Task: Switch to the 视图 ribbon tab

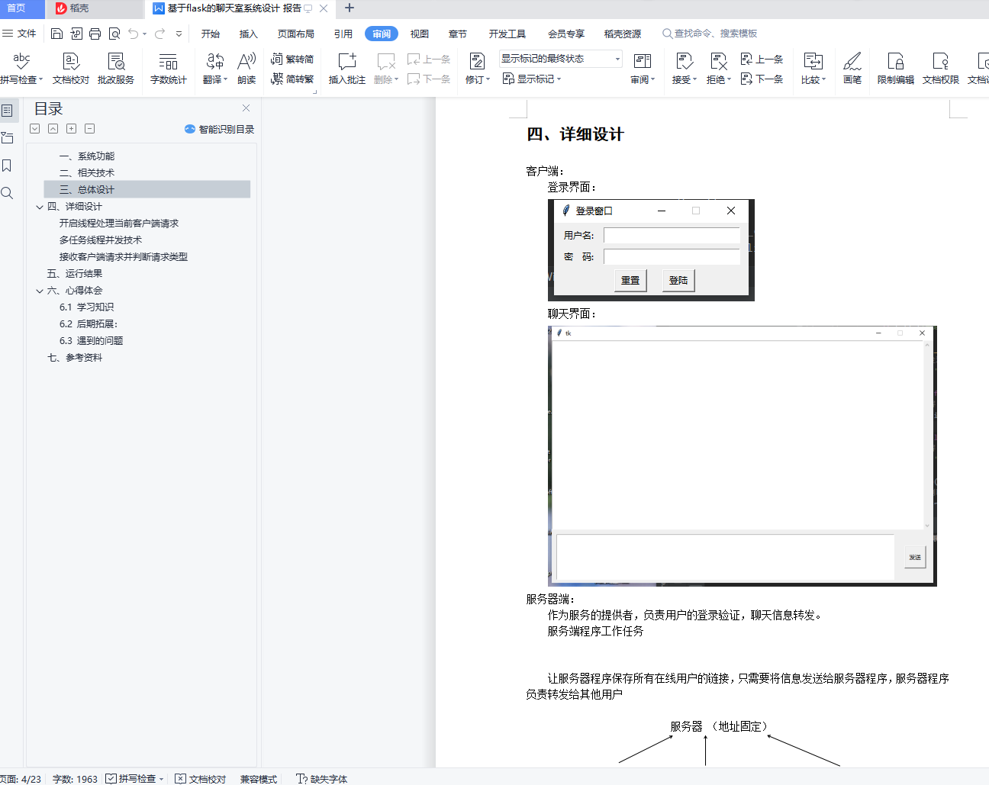Action: (x=420, y=34)
